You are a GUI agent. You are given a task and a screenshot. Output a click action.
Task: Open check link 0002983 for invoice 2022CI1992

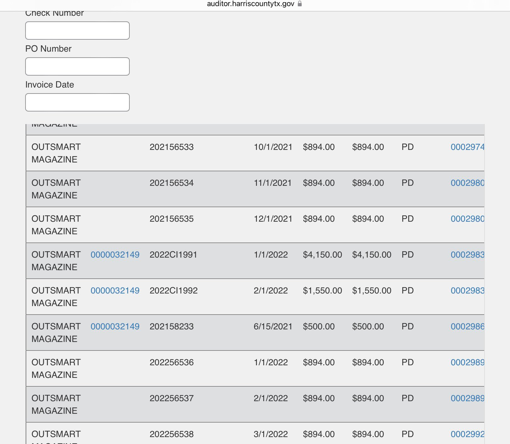[x=467, y=291]
